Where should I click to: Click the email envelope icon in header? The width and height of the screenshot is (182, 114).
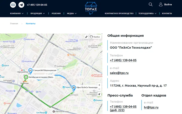tap(13, 5)
